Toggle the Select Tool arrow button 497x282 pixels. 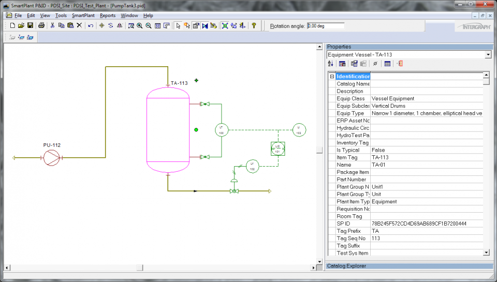pyautogui.click(x=178, y=25)
